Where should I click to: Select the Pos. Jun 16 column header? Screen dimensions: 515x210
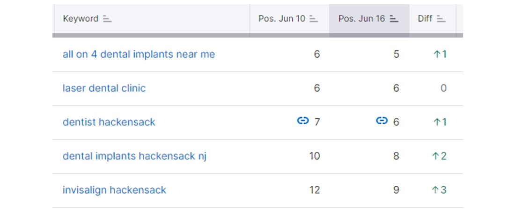tap(369, 19)
